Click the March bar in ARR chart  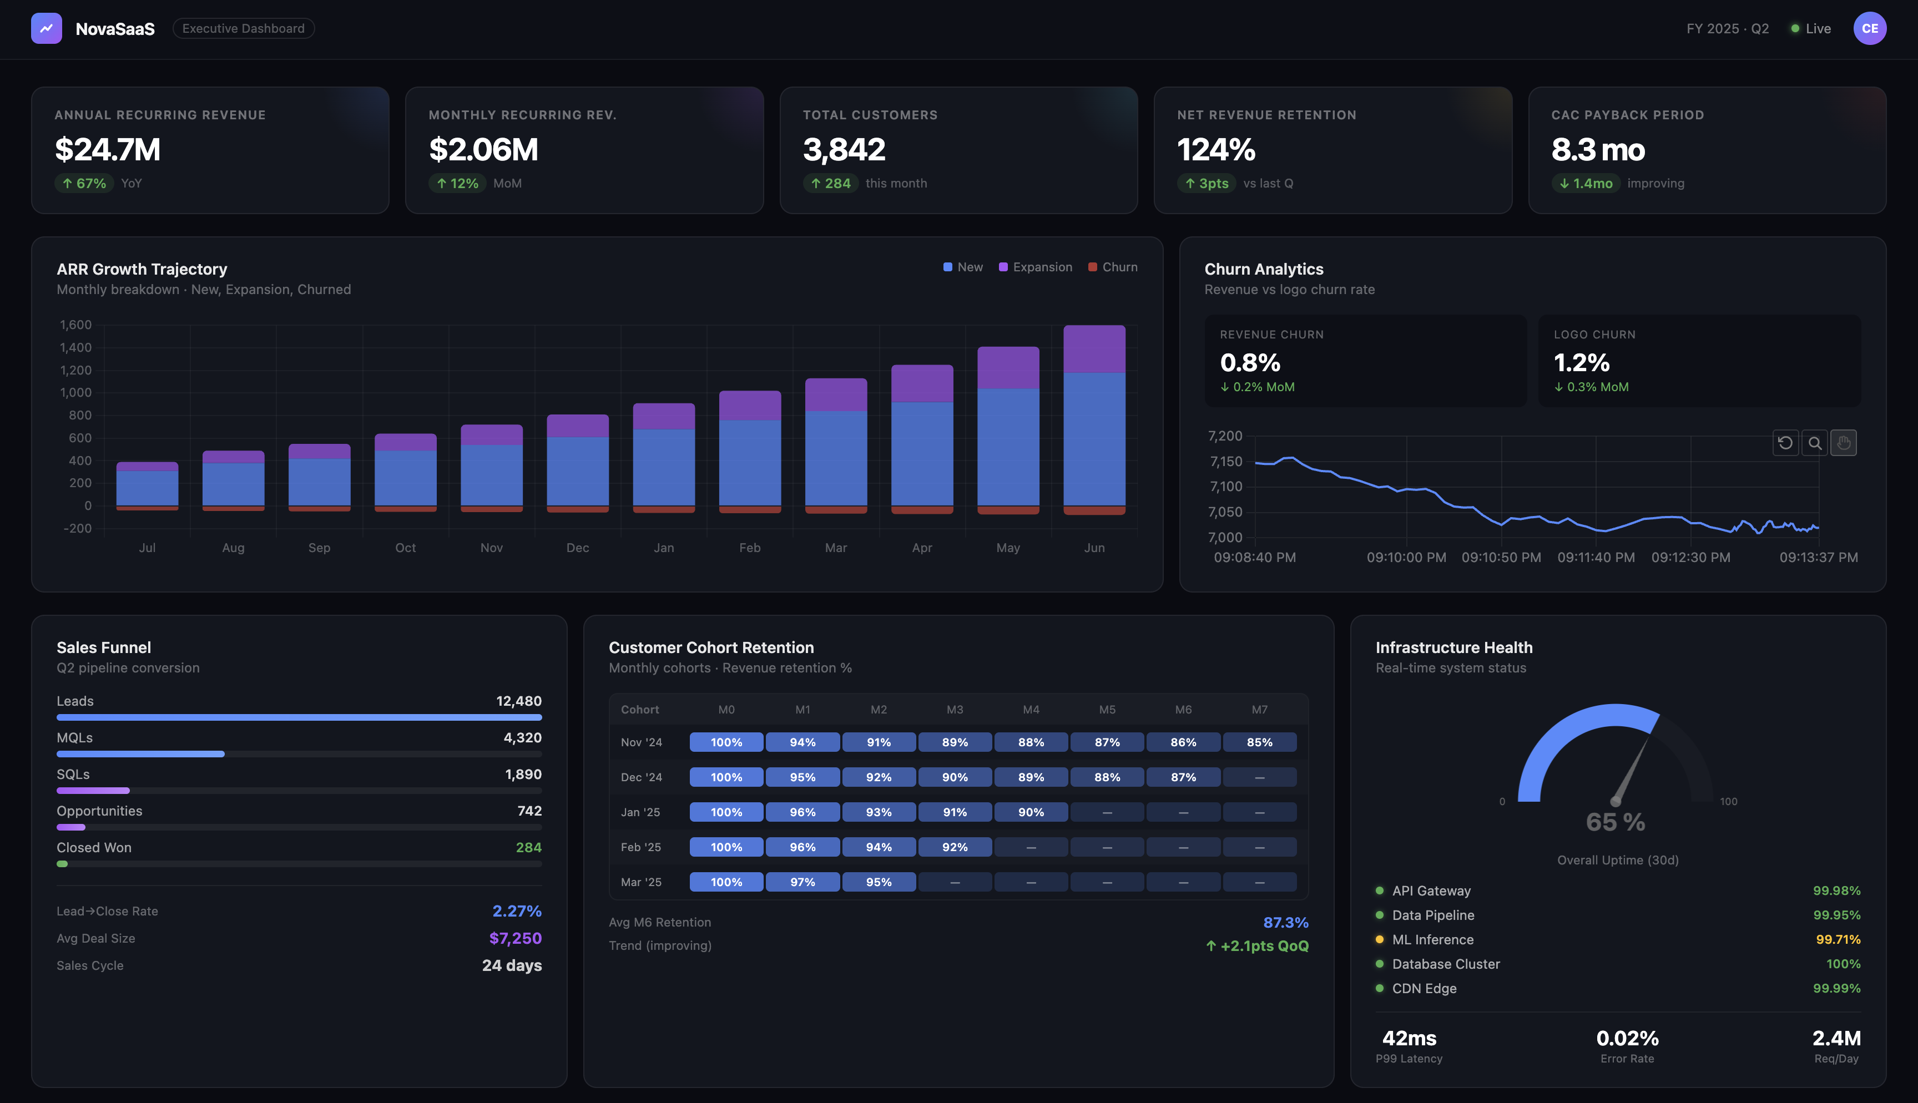tap(836, 446)
